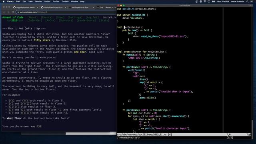The height and width of the screenshot is (144, 256).
Task: Open the [Leaderboard] link
Action: click(x=86, y=20)
